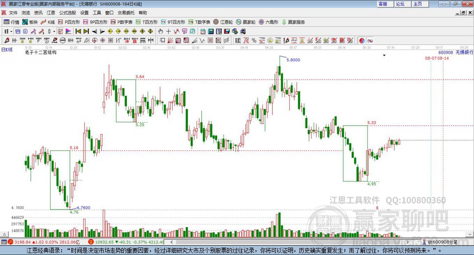Select the Gann fan lines icon
The height and width of the screenshot is (255, 474).
tap(170, 40)
